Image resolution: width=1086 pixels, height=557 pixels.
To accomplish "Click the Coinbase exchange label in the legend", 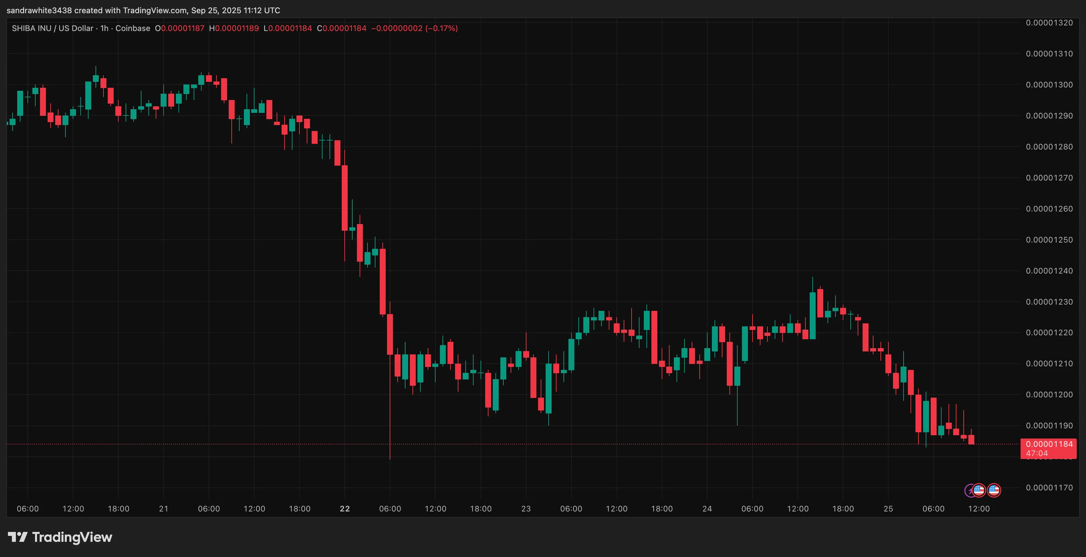I will click(x=133, y=28).
